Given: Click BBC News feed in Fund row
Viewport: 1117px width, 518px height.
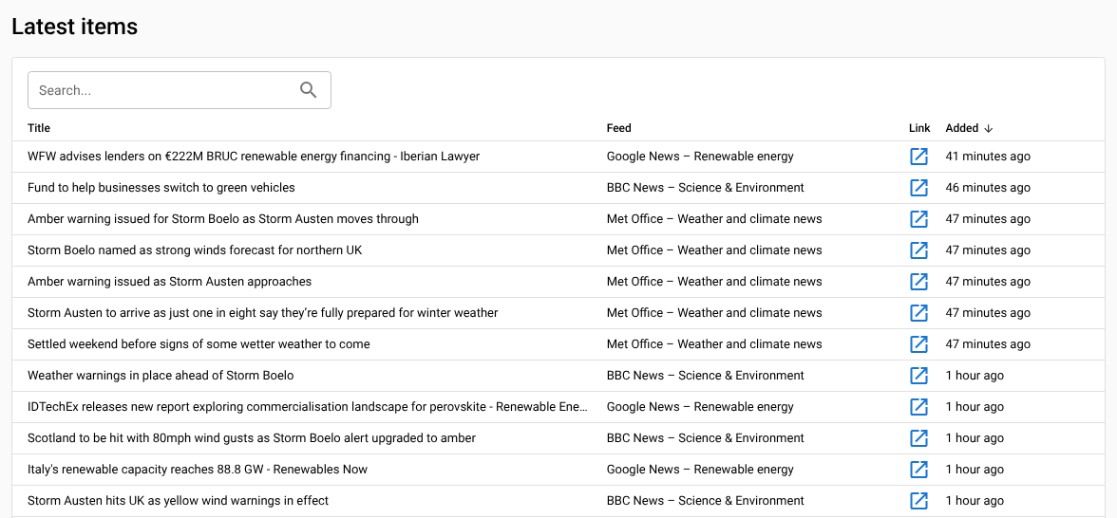Looking at the screenshot, I should pos(705,188).
